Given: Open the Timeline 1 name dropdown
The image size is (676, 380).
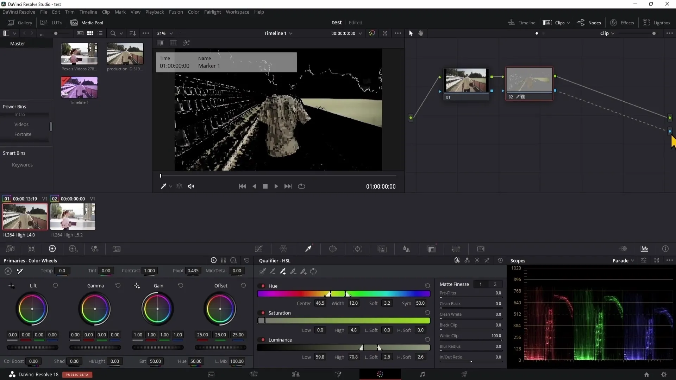Looking at the screenshot, I should [278, 33].
